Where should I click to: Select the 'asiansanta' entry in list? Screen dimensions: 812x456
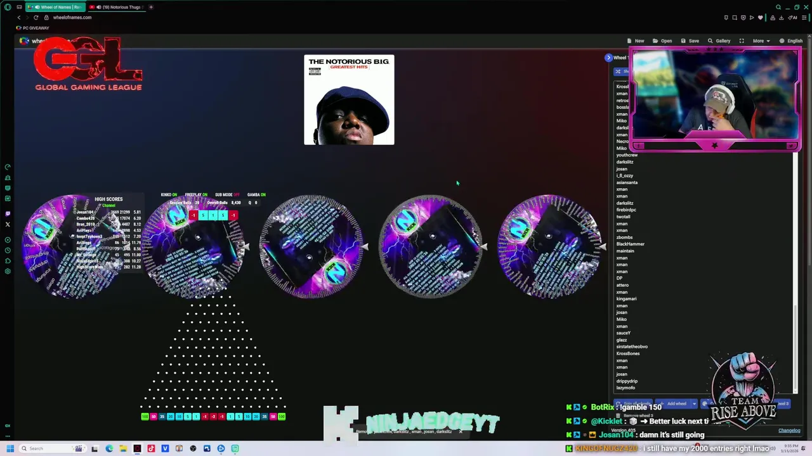(627, 182)
